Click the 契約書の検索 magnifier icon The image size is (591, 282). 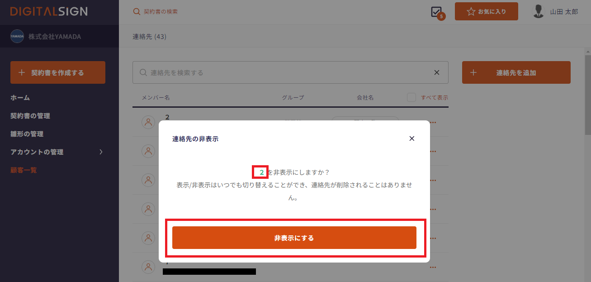click(x=137, y=11)
